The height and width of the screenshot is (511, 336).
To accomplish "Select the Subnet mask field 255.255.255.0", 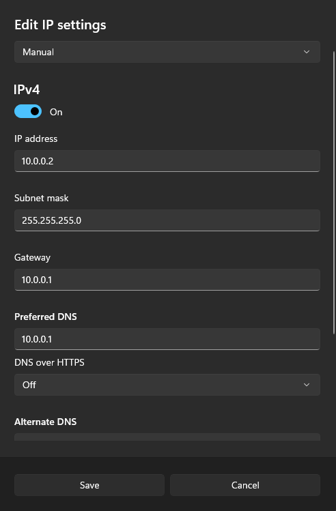I will pos(167,220).
